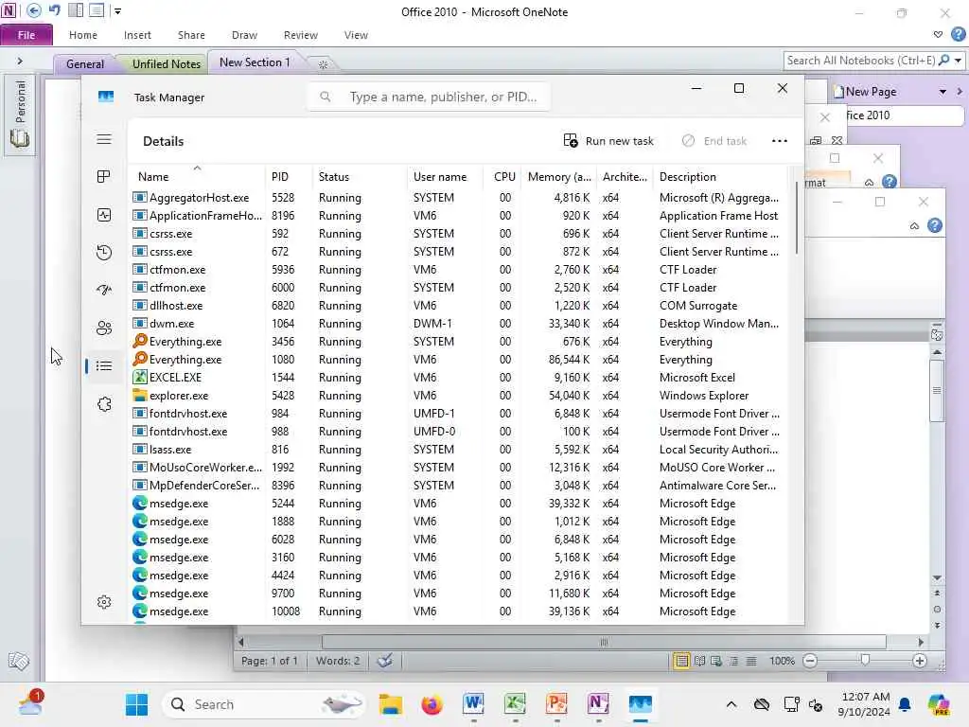The width and height of the screenshot is (969, 727).
Task: Open Task Manager settings gear
Action: (x=104, y=602)
